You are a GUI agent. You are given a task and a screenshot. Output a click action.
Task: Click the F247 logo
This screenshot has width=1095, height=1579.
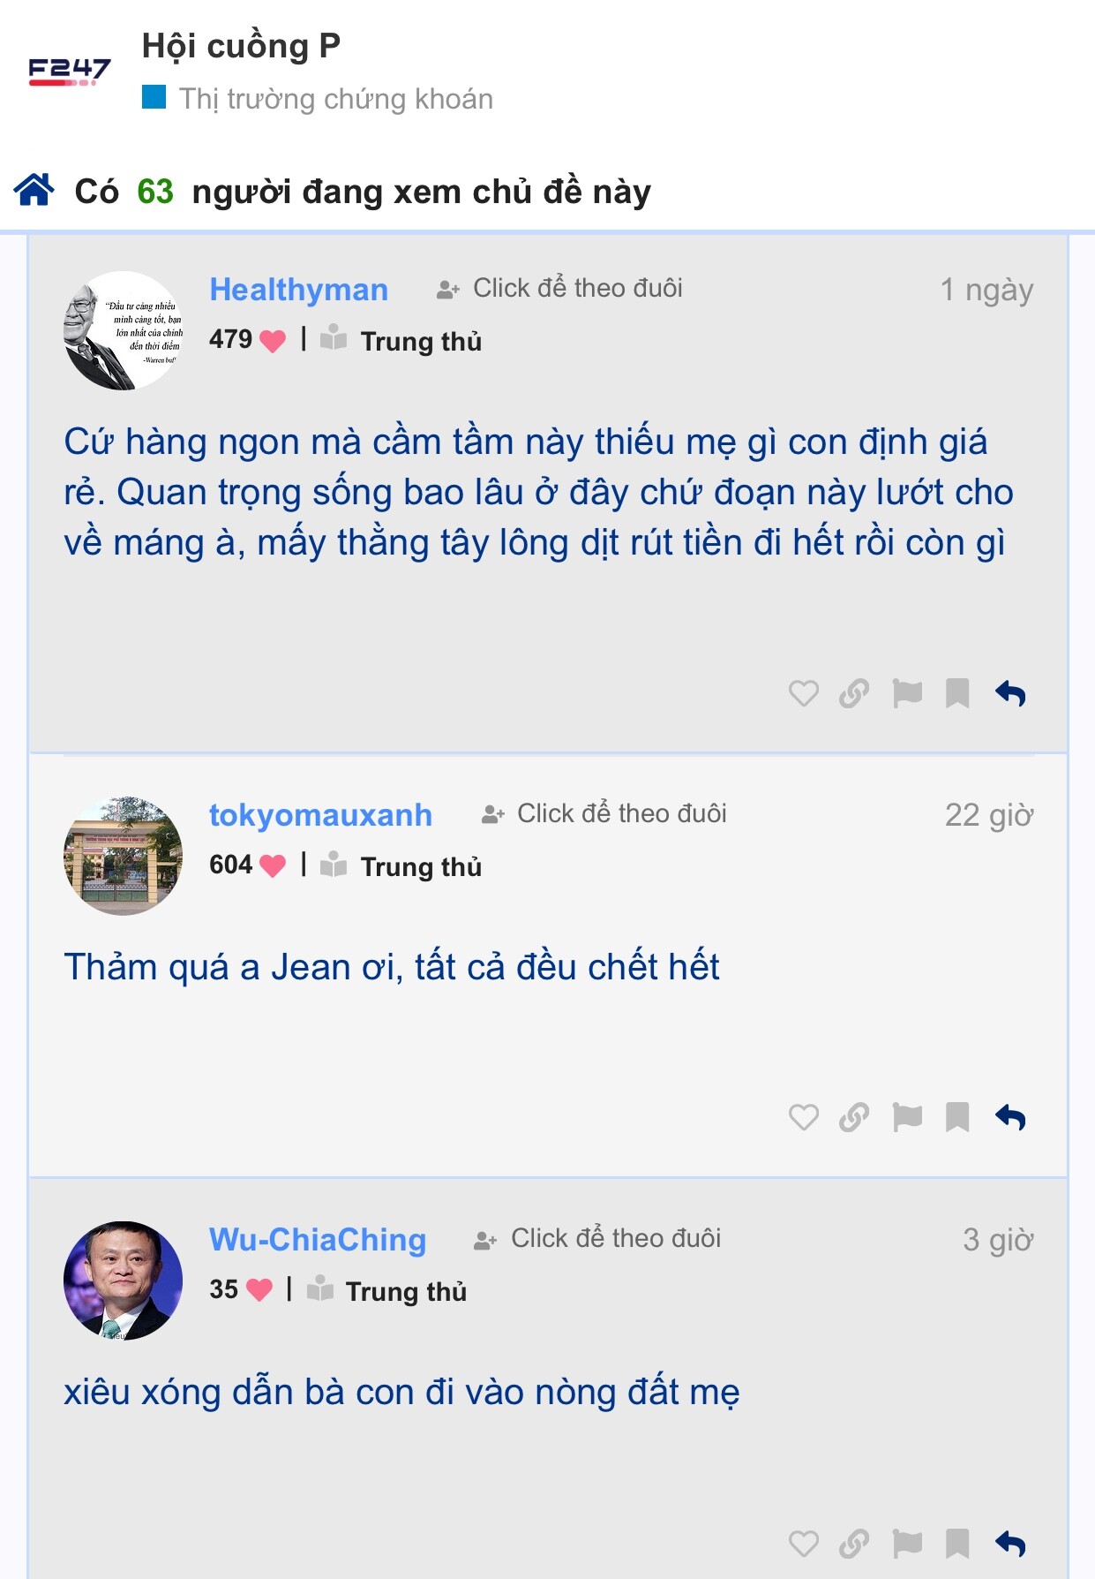pos(69,71)
